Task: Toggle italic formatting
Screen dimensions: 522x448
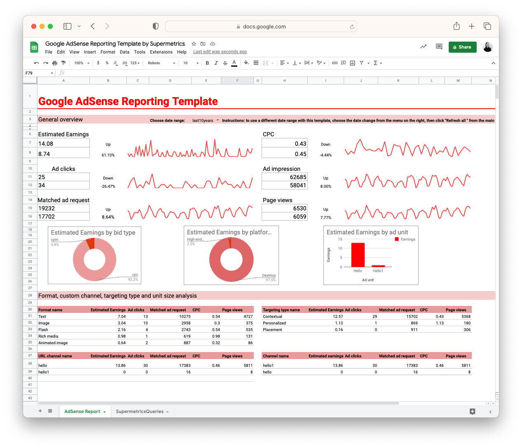Action: (x=216, y=63)
